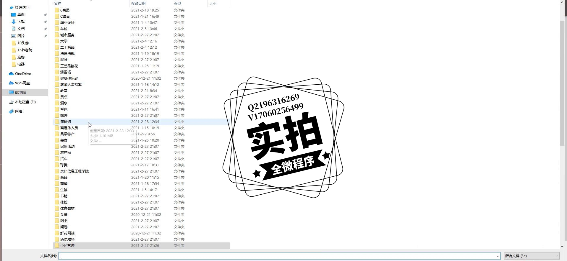Open 电器 folder in sidebar
Viewport: 567px width, 261px height.
[21, 64]
